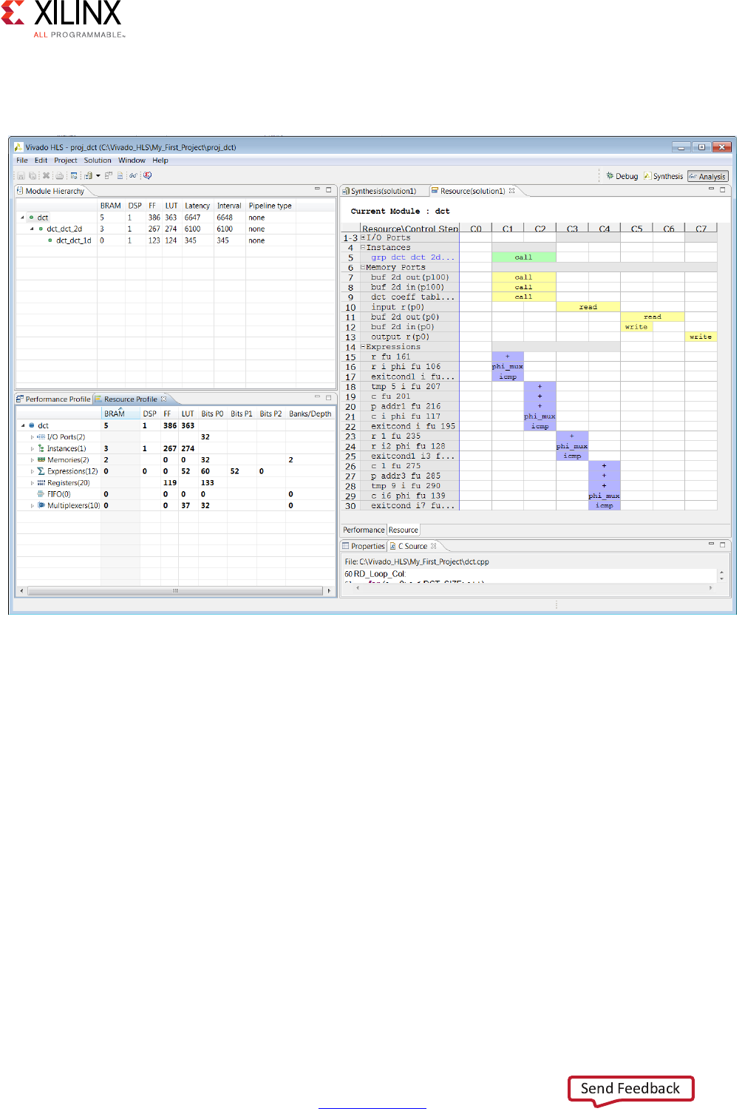This screenshot has width=745, height=1117.
Task: Open the Project menu
Action: point(65,160)
